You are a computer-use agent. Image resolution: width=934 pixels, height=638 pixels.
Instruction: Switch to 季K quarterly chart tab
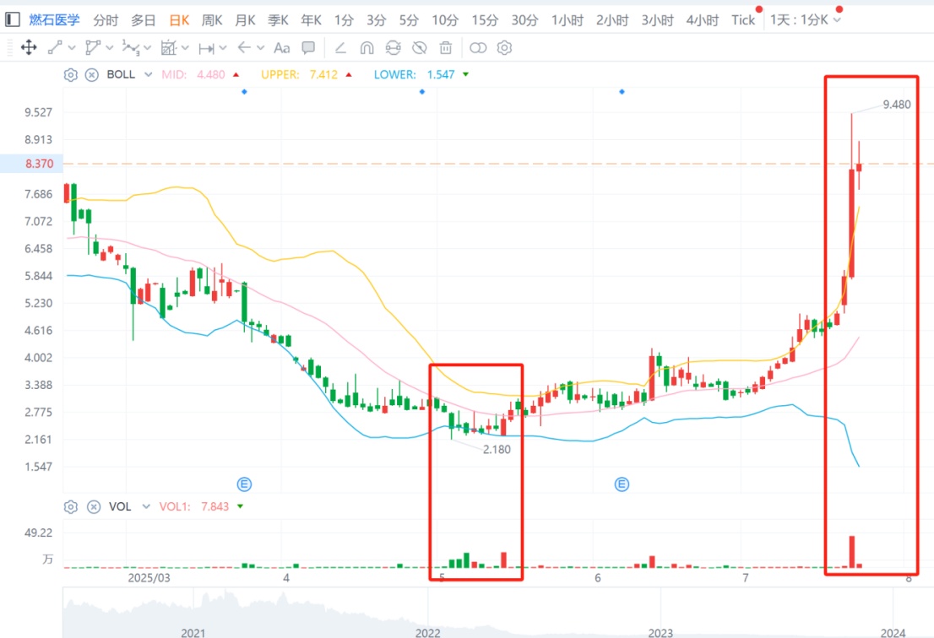[278, 20]
